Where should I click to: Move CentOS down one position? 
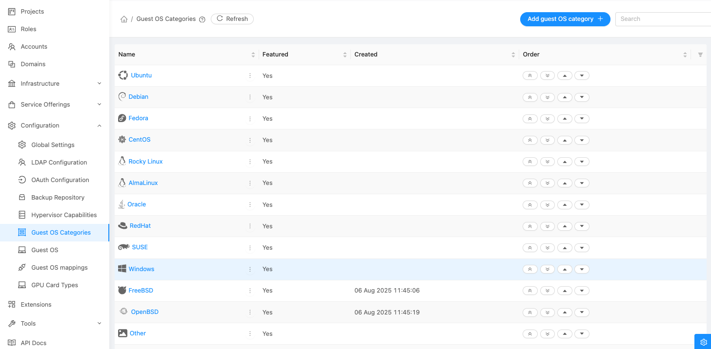coord(582,140)
